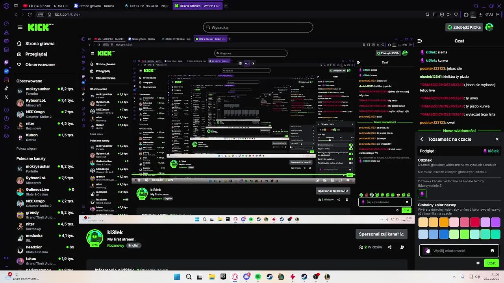Go back to the previous page
Image resolution: width=504 pixels, height=283 pixels.
pyautogui.click(x=16, y=15)
